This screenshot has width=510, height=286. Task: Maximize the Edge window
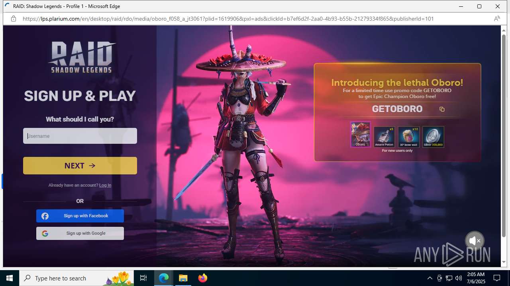[x=479, y=6]
